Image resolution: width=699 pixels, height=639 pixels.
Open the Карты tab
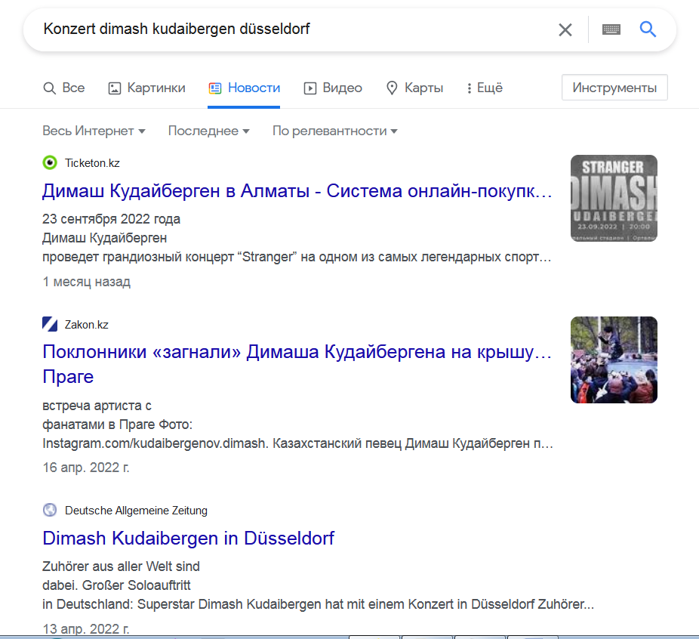[x=414, y=88]
